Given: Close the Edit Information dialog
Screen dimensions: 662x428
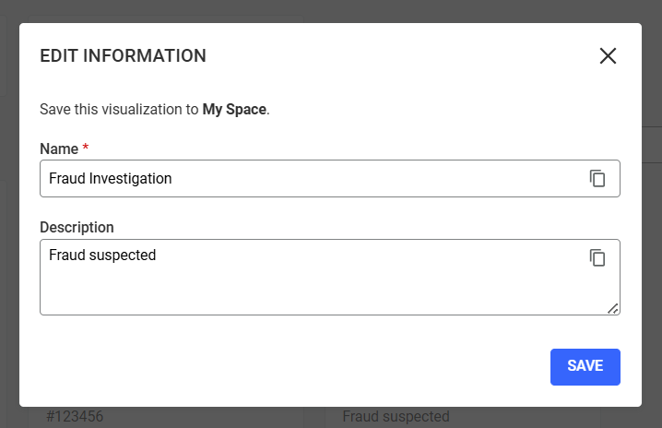Looking at the screenshot, I should pyautogui.click(x=608, y=55).
